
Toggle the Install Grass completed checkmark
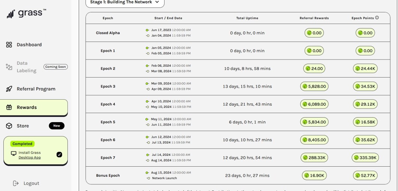point(59,154)
